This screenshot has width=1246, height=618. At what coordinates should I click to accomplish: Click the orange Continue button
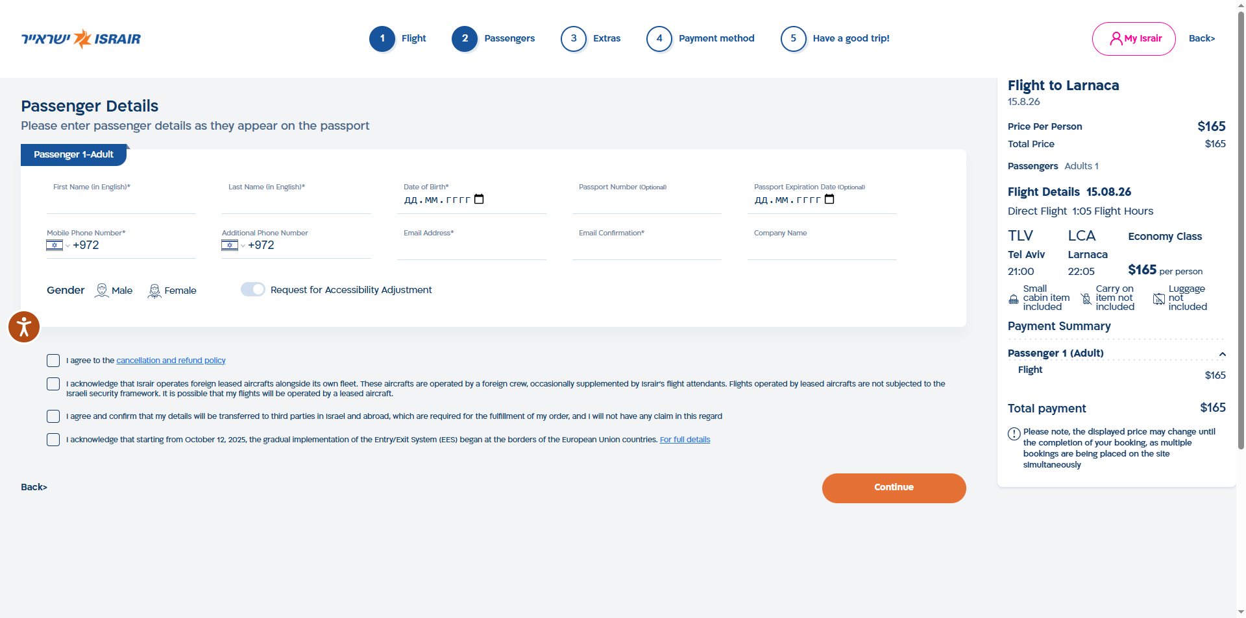pyautogui.click(x=894, y=488)
